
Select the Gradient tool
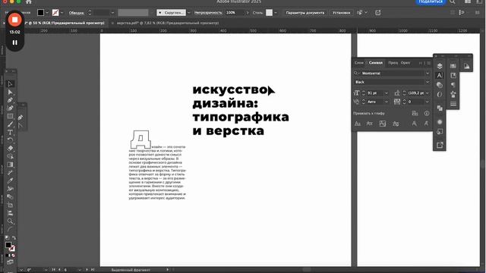pyautogui.click(x=10, y=165)
